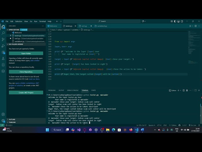The height and width of the screenshot is (152, 202).
Task: Collapse the No Folder Opened section
Action: (x=8, y=44)
